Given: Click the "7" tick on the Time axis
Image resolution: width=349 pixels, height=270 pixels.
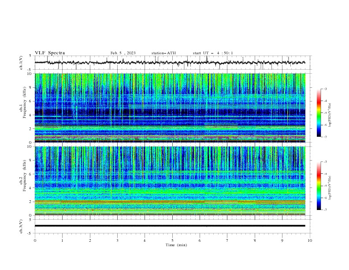Looking at the screenshot, I should coord(227,240).
